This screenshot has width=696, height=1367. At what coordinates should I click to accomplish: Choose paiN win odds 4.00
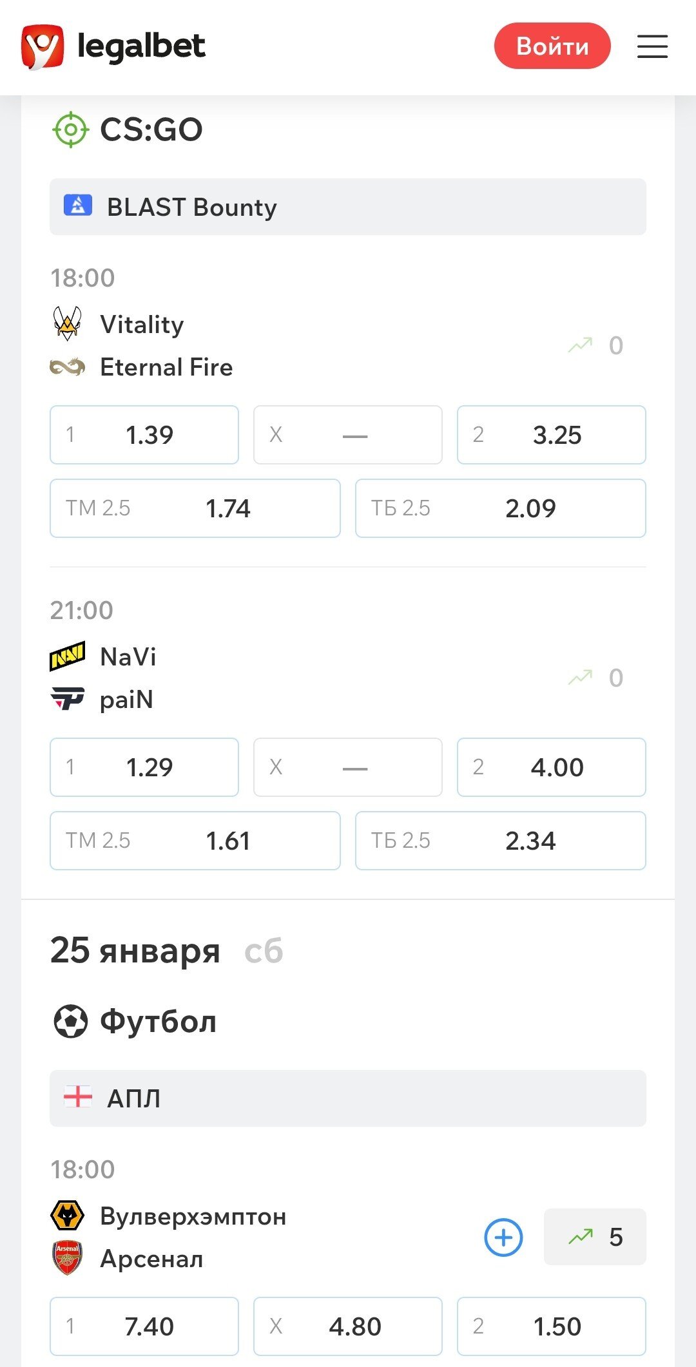(552, 767)
